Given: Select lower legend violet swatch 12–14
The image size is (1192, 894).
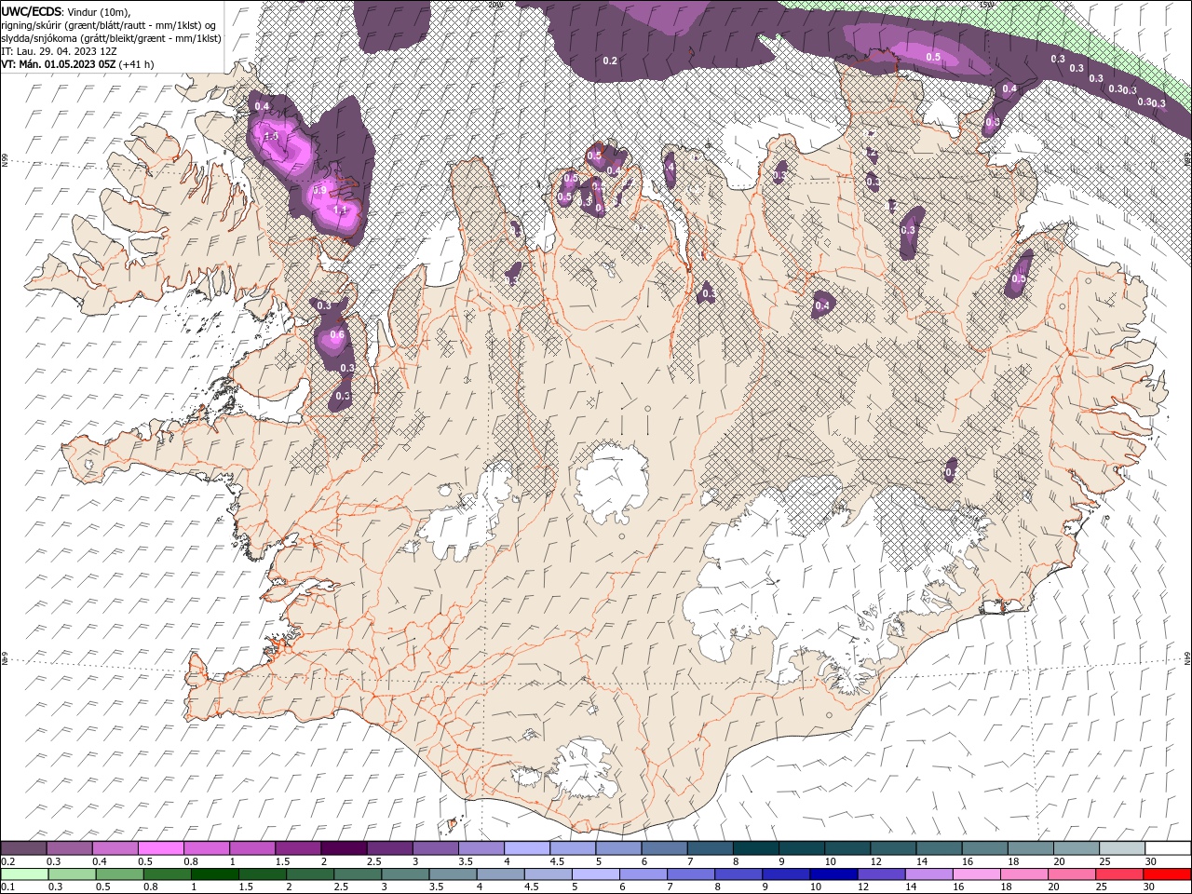Looking at the screenshot, I should pos(881,874).
